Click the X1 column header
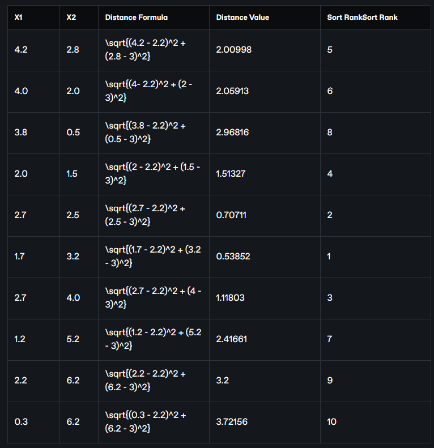Image resolution: width=434 pixels, height=448 pixels. (x=19, y=18)
